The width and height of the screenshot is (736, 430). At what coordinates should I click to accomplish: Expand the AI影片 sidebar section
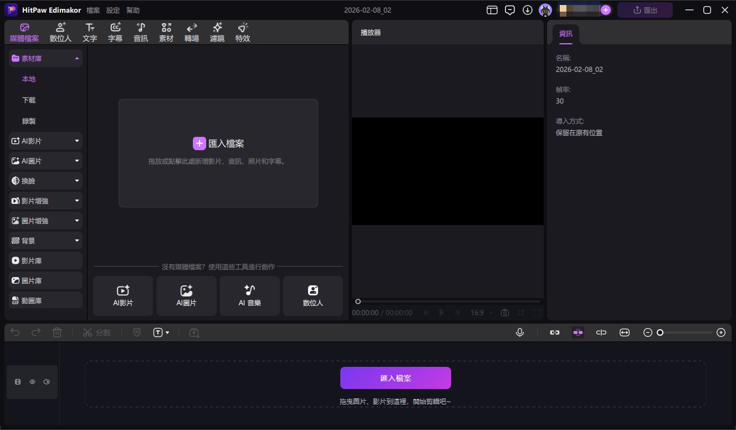pyautogui.click(x=77, y=140)
